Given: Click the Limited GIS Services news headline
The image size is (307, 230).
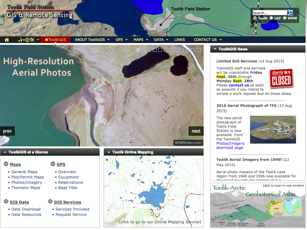Looking at the screenshot, I should [237, 61].
